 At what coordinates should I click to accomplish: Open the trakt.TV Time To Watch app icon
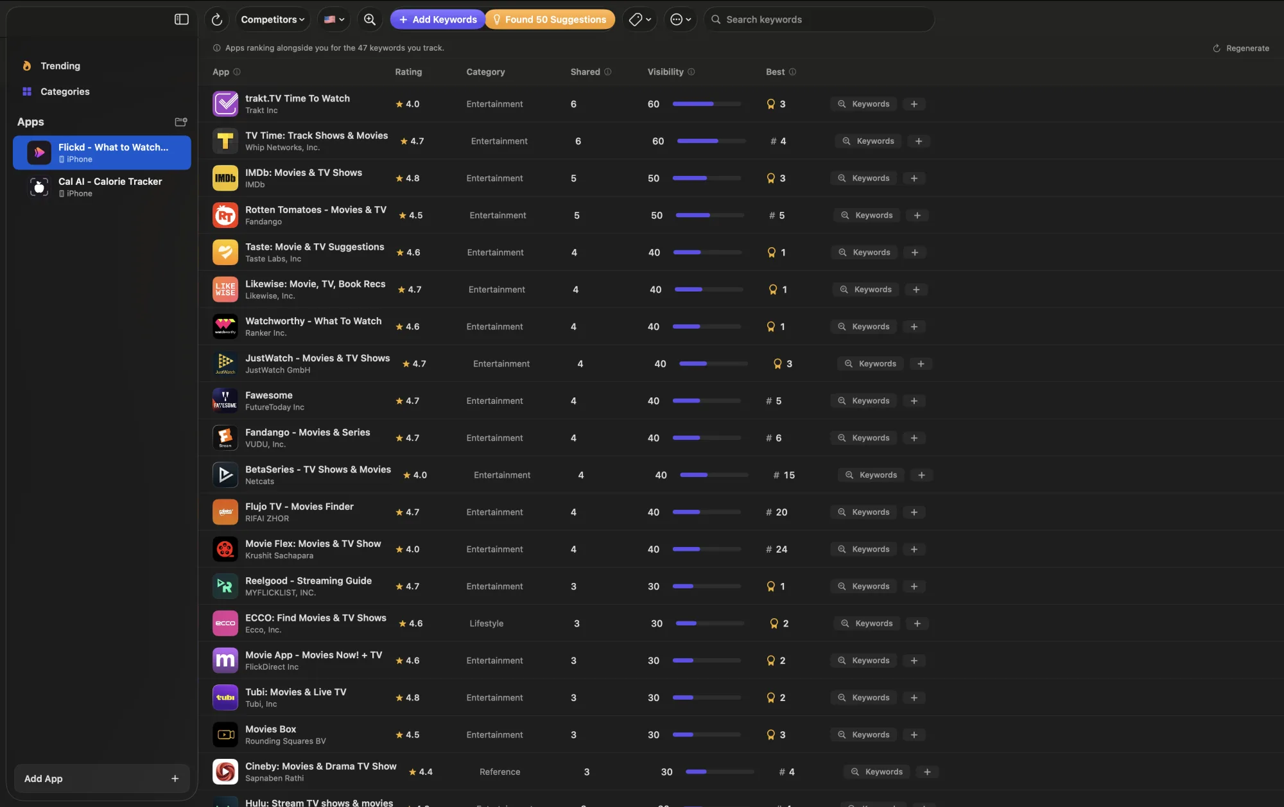pos(225,103)
